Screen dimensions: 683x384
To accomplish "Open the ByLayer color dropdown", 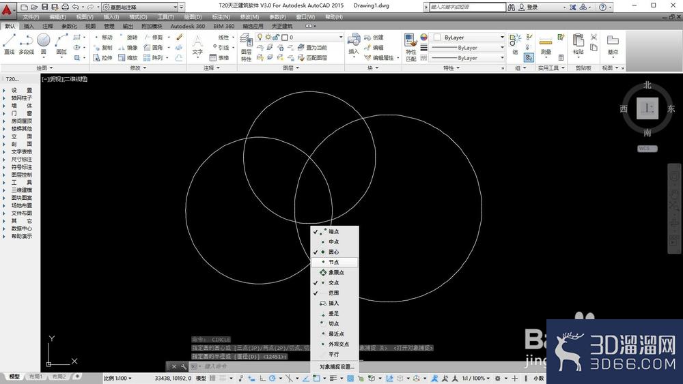I will tap(467, 38).
